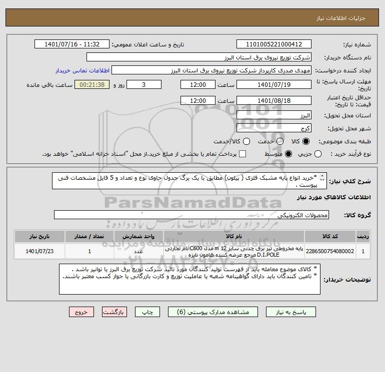385x372 pixels.
Task: Click the product name cell with D.I.POLE
Action: (234, 251)
